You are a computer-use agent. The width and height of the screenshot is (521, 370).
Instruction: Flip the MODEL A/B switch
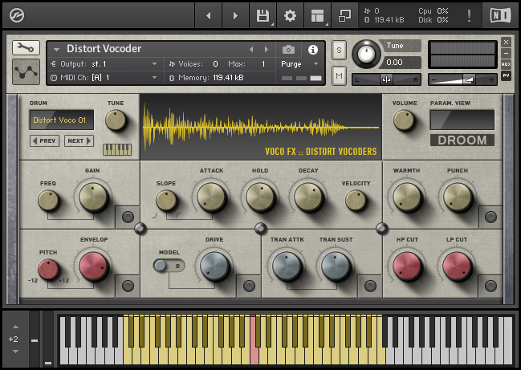169,266
